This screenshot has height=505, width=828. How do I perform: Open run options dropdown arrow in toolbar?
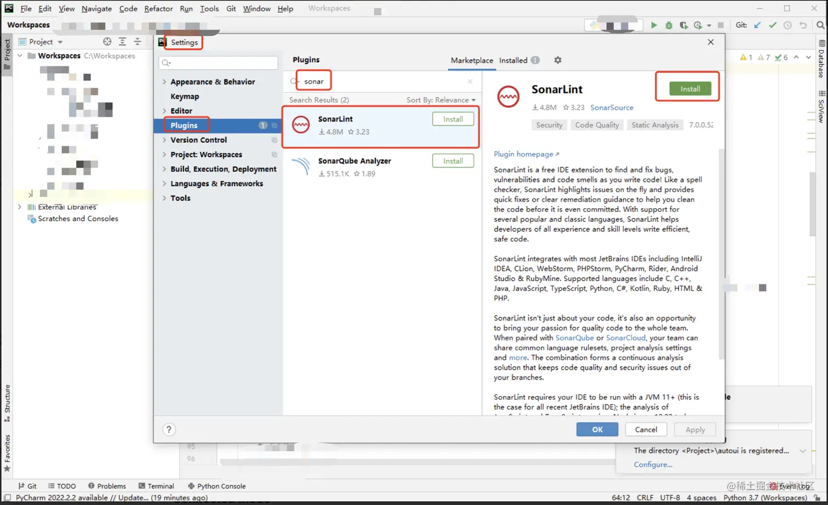[709, 26]
